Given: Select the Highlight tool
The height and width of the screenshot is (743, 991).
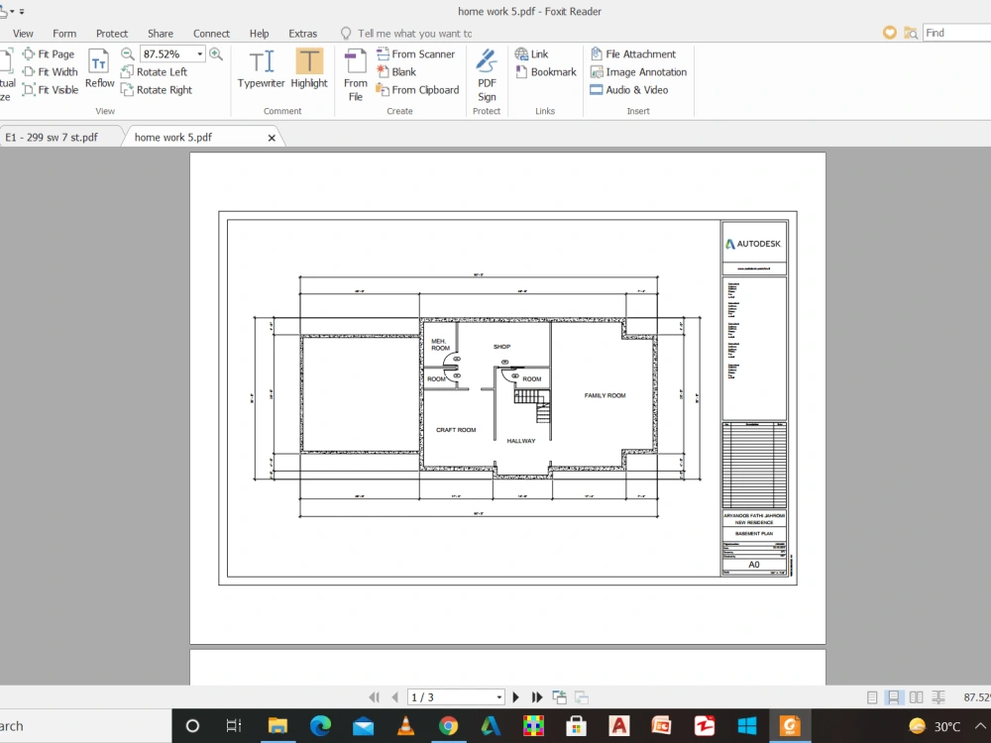Looking at the screenshot, I should click(x=308, y=69).
